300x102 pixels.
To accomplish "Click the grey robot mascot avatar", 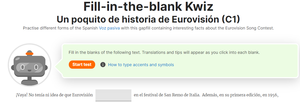I will pos(29,65).
